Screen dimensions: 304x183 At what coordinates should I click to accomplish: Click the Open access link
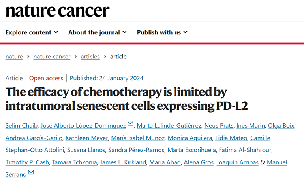pos(46,78)
